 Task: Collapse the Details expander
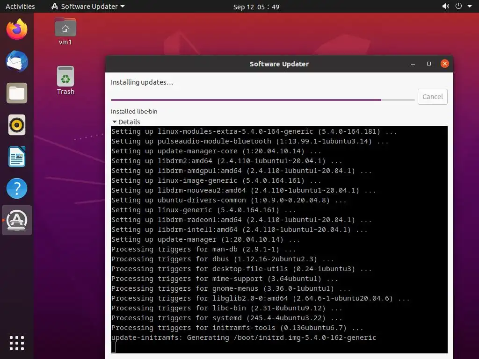(126, 122)
